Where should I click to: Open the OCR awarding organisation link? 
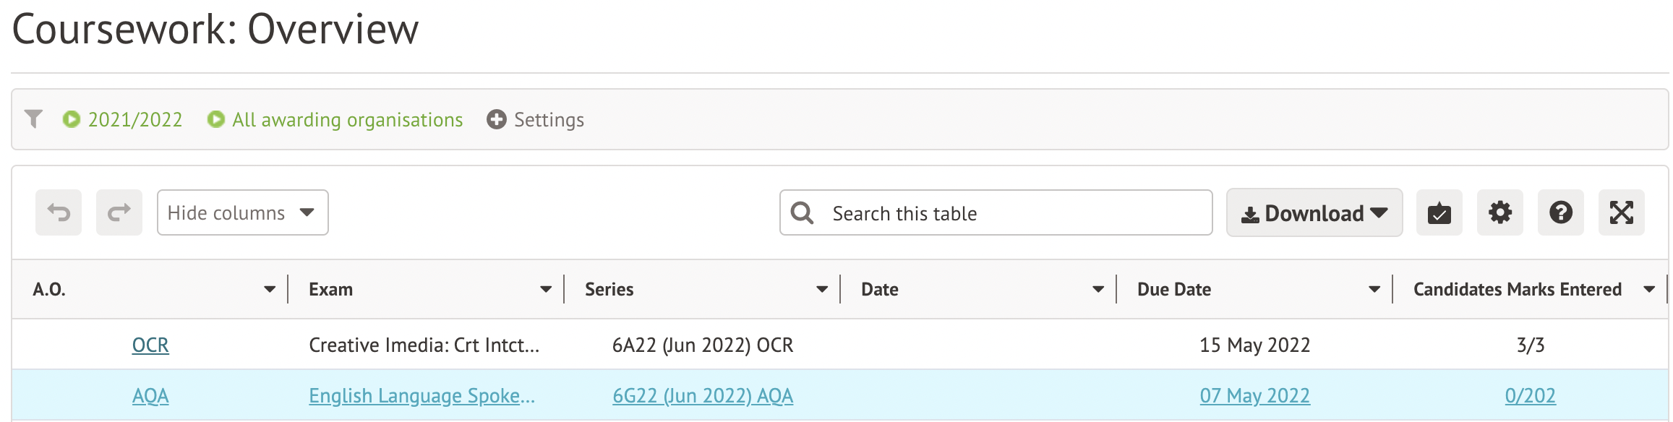(x=150, y=345)
